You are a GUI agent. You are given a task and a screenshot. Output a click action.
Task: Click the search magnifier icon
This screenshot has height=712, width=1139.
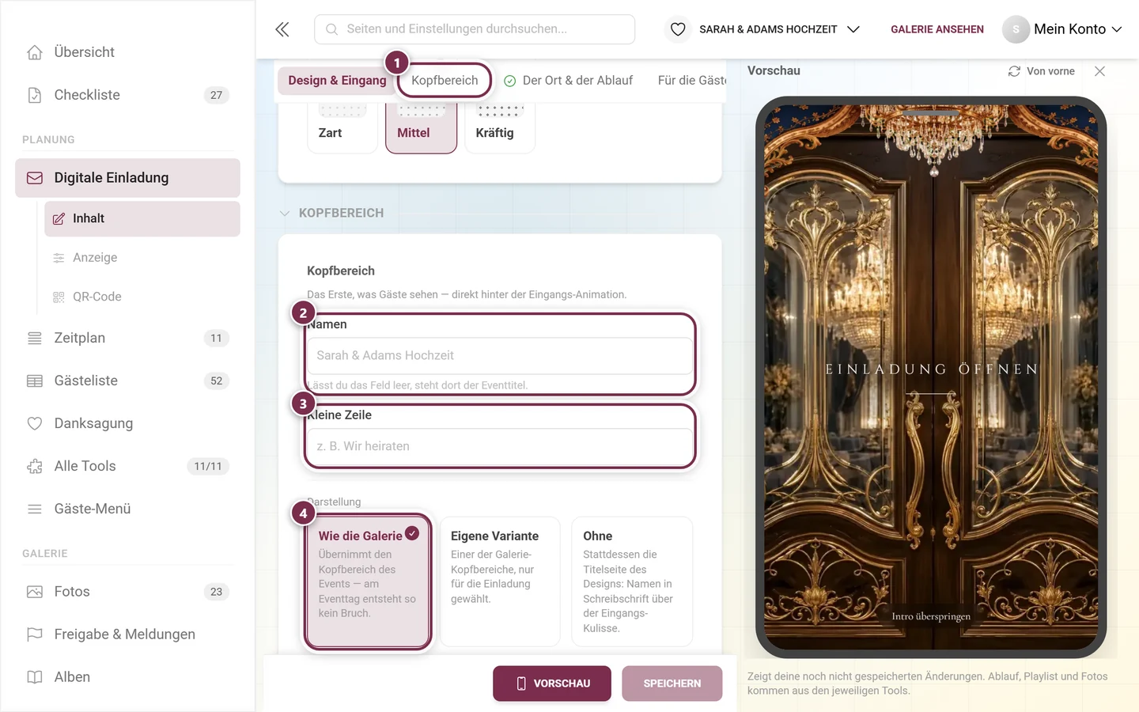pos(332,29)
